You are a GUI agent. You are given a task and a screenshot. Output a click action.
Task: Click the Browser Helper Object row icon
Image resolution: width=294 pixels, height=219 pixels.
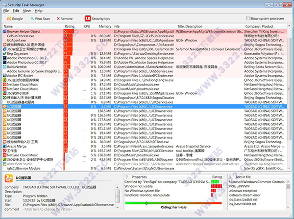coord(5,31)
